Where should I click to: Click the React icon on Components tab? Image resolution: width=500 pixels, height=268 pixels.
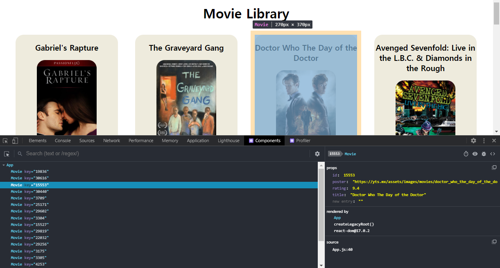251,141
